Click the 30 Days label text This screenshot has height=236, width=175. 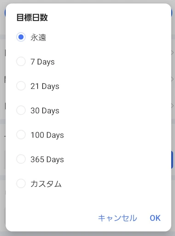45,111
